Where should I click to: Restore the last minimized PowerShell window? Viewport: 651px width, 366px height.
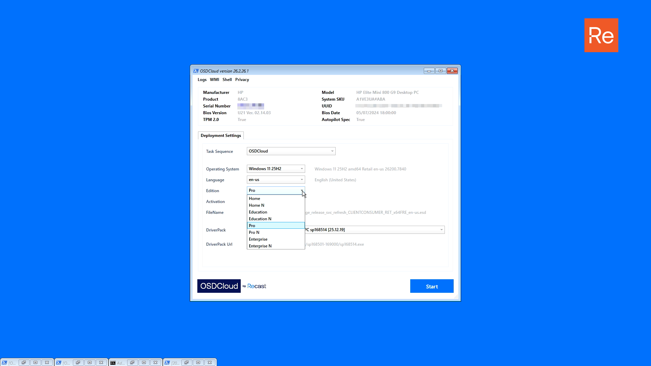(186, 363)
